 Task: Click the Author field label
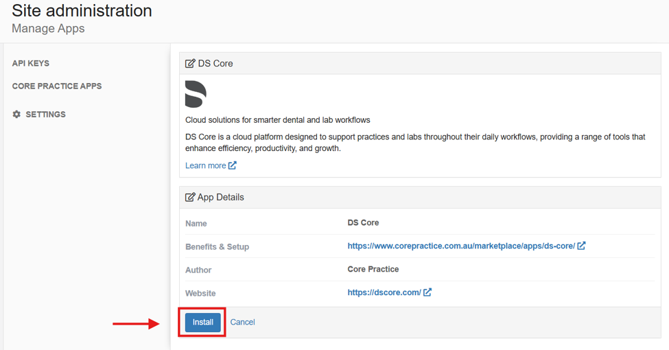coord(198,270)
